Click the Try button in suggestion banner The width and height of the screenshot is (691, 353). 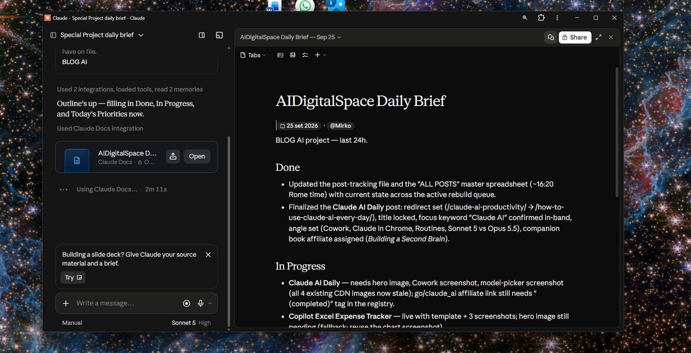73,278
